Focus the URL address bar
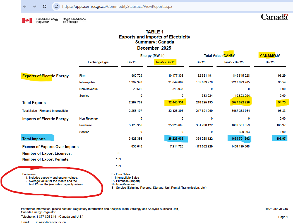 [x=117, y=6]
